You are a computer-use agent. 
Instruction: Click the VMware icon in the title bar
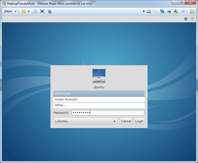pyautogui.click(x=4, y=4)
